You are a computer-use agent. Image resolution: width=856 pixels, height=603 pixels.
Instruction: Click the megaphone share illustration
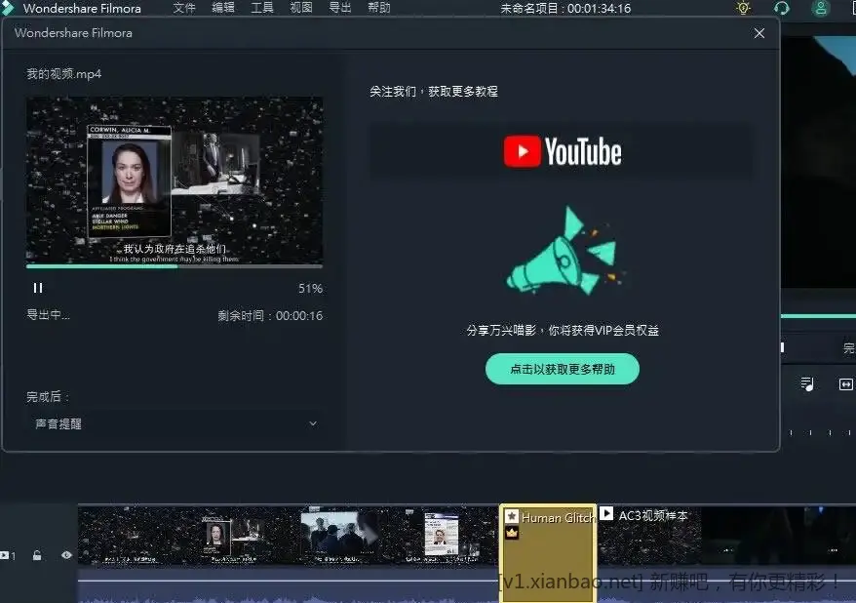(565, 252)
